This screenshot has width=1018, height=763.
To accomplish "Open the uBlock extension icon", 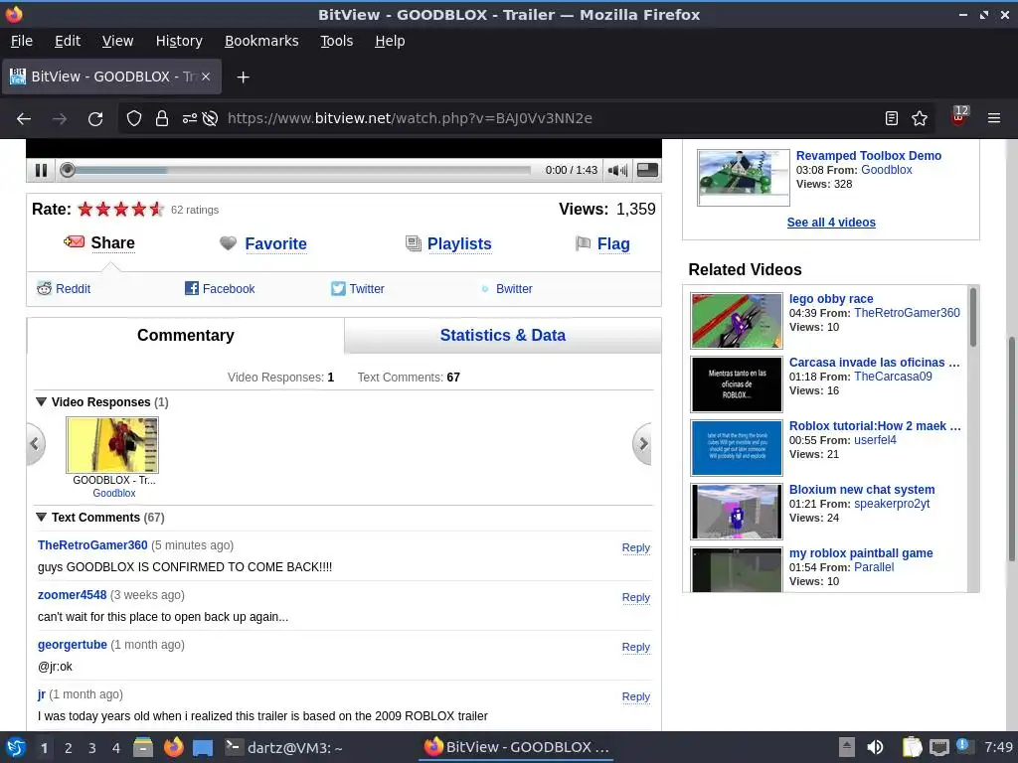I will click(959, 117).
